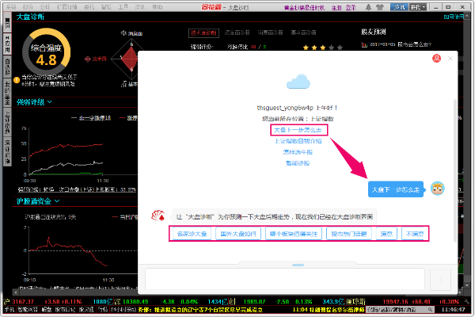Click the 股市热门话题 button
475x317 pixels.
click(349, 234)
